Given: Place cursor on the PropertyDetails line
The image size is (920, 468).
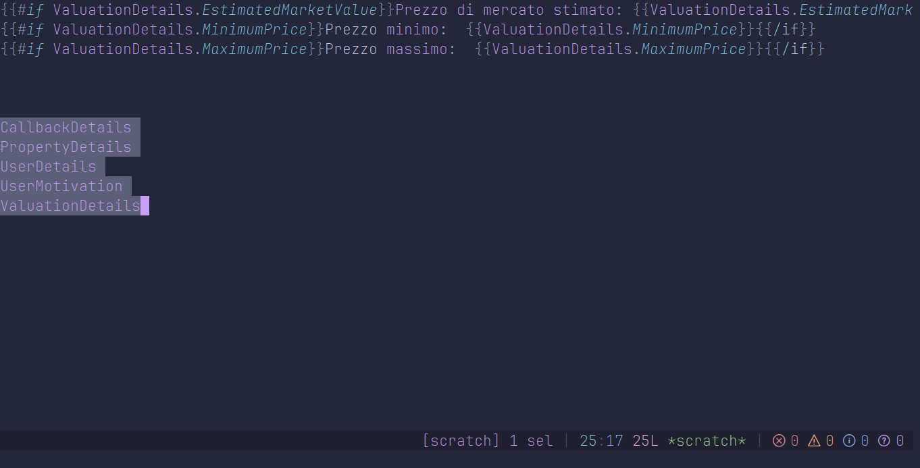Looking at the screenshot, I should tap(66, 147).
